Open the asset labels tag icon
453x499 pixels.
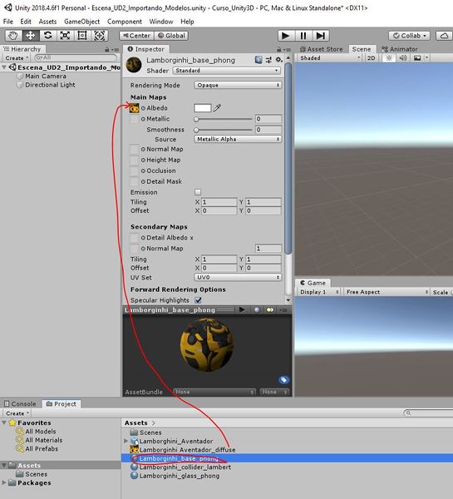point(283,380)
